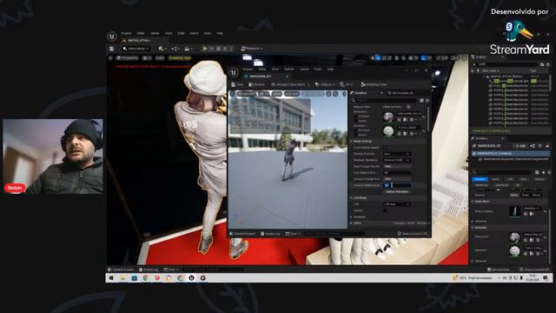Open File Explorer from the Windows taskbar
Image resolution: width=556 pixels, height=313 pixels.
tap(122, 278)
